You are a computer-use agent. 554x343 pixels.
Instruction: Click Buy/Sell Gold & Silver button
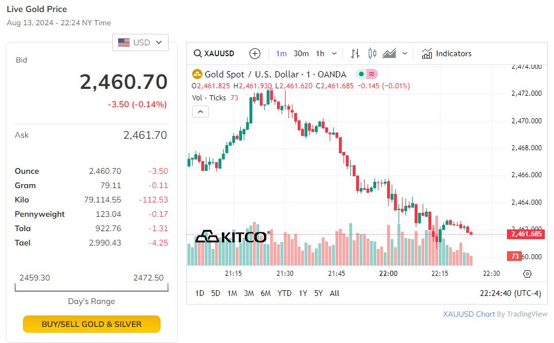tap(92, 324)
